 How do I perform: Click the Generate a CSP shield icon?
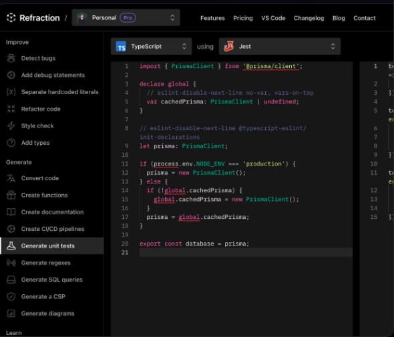click(11, 296)
